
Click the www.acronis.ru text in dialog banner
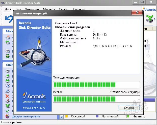[34, 108]
